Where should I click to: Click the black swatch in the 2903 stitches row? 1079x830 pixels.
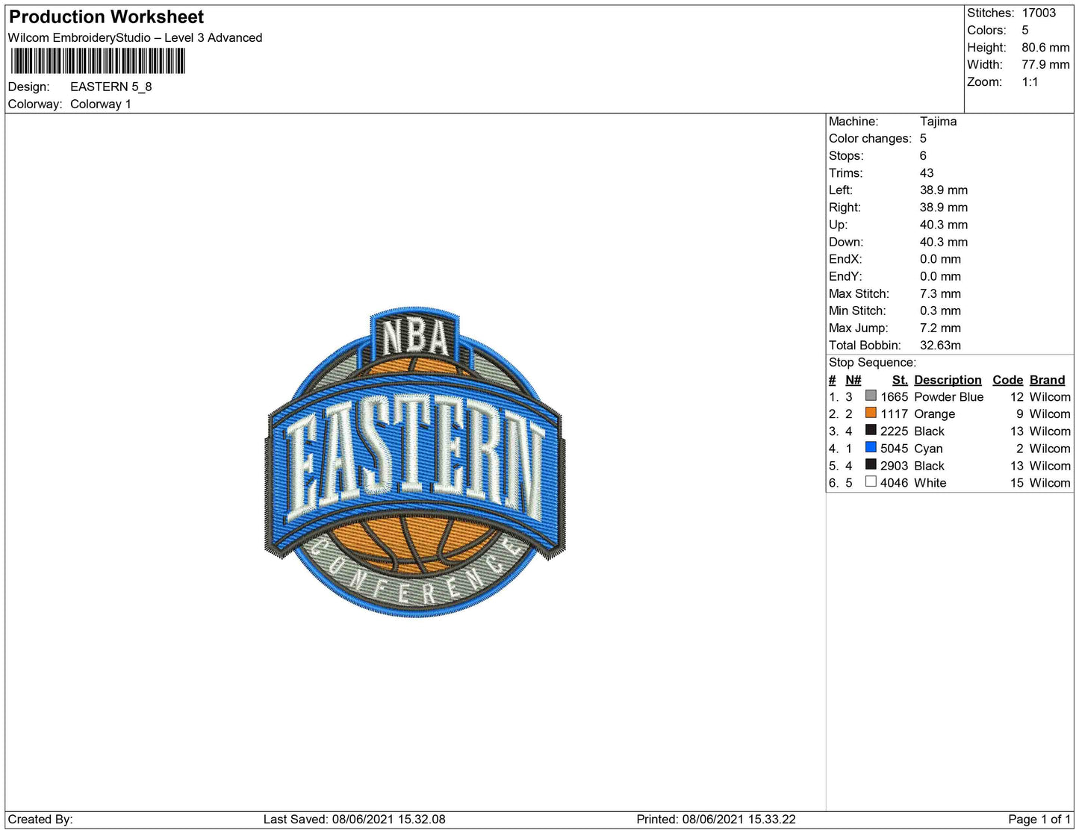click(x=871, y=464)
